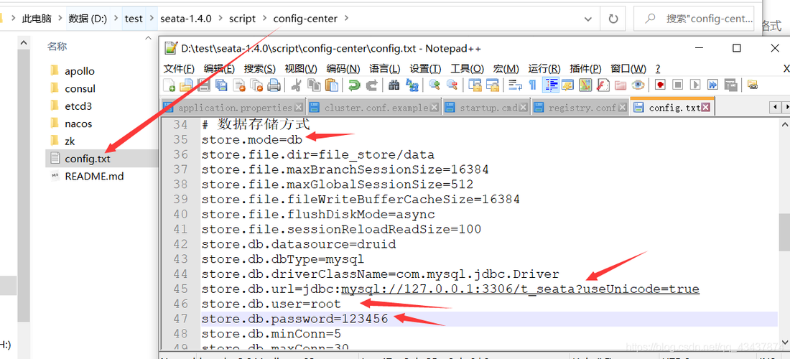Click line store.db.user=root in editor
The width and height of the screenshot is (790, 359).
271,304
